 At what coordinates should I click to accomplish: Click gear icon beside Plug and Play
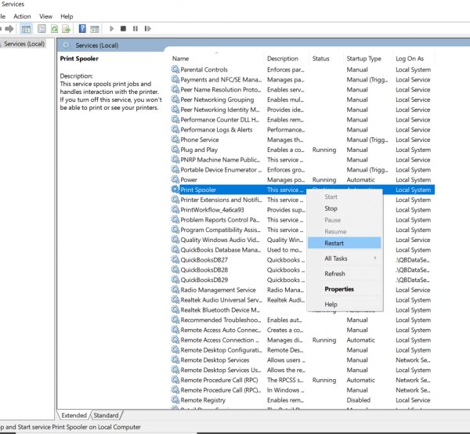pyautogui.click(x=175, y=150)
